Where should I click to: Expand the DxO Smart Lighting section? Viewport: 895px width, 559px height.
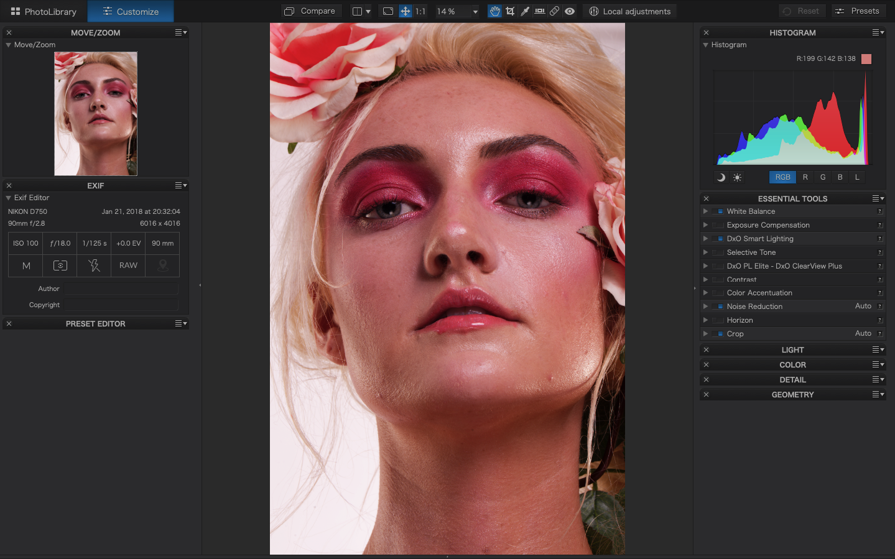point(705,238)
